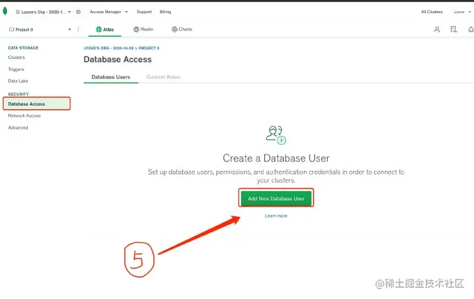The width and height of the screenshot is (474, 299).
Task: Click the database user add illustration
Action: [x=276, y=135]
